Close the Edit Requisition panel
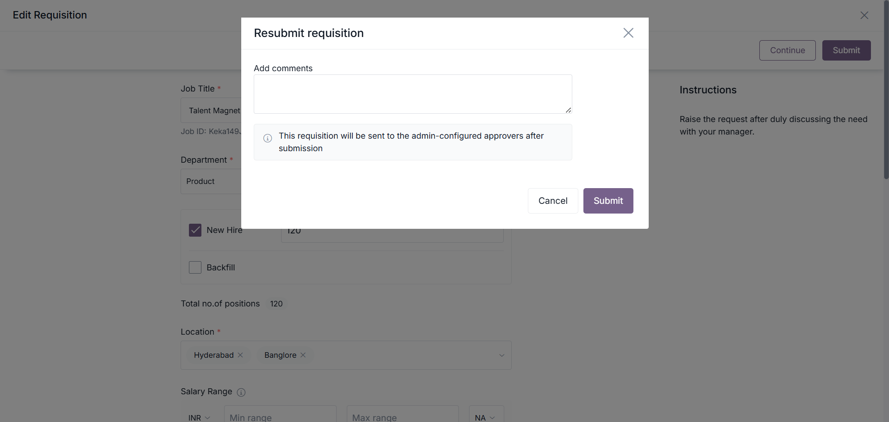This screenshot has width=889, height=422. [864, 15]
